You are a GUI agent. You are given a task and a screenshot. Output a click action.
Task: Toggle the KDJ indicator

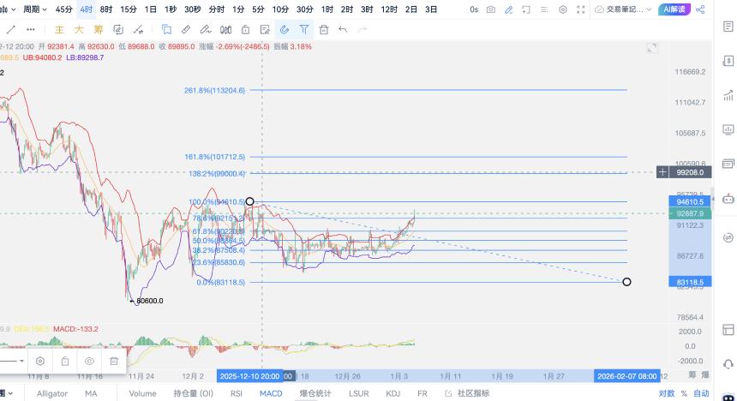pyautogui.click(x=393, y=393)
